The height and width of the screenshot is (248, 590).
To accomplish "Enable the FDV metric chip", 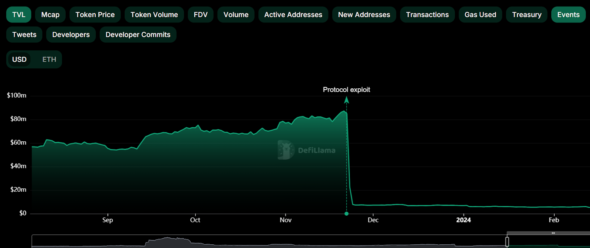I will (x=201, y=15).
